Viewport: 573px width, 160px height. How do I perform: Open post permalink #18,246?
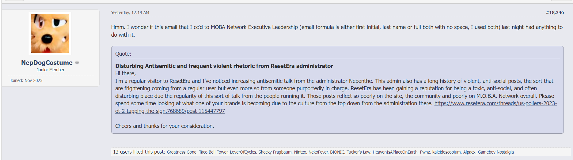pyautogui.click(x=555, y=13)
